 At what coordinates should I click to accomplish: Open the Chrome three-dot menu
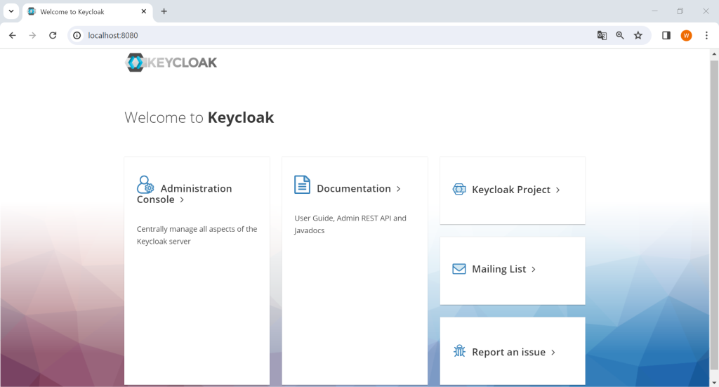[706, 35]
